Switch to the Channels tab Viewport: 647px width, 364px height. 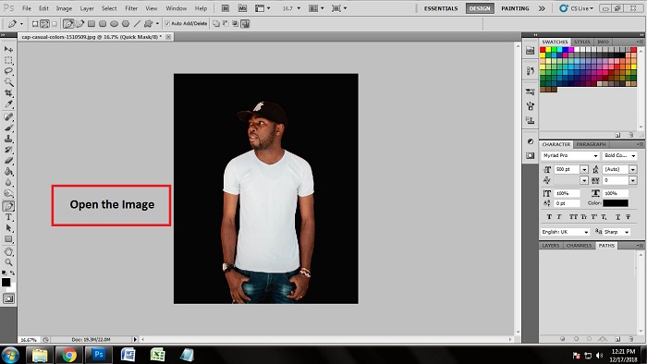pyautogui.click(x=579, y=245)
